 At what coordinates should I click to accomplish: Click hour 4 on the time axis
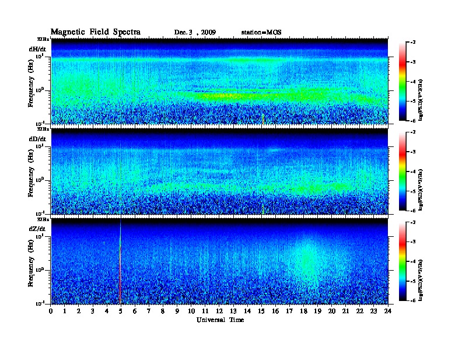tap(107, 311)
